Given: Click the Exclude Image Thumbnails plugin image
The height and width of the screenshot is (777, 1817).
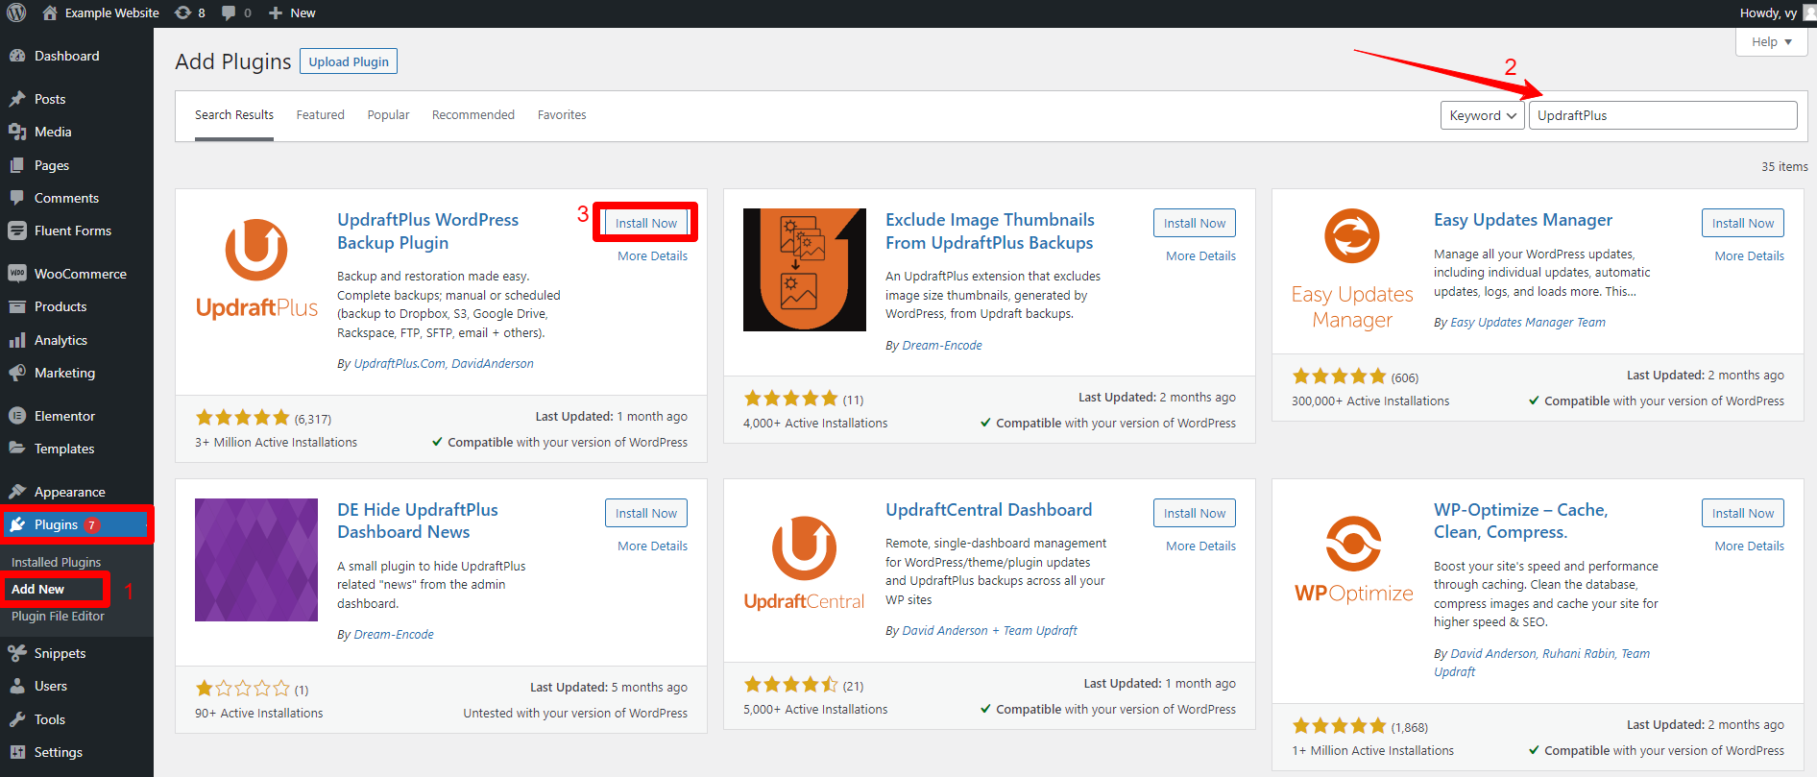Looking at the screenshot, I should click(x=805, y=270).
